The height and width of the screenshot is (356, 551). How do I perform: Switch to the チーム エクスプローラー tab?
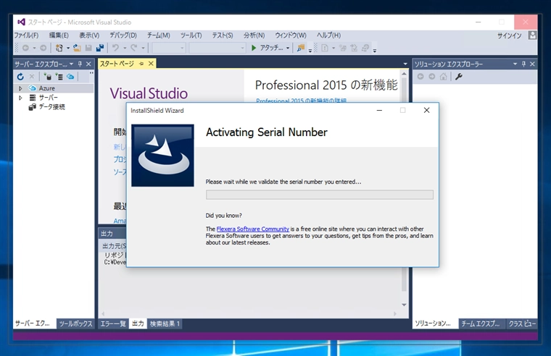click(481, 323)
